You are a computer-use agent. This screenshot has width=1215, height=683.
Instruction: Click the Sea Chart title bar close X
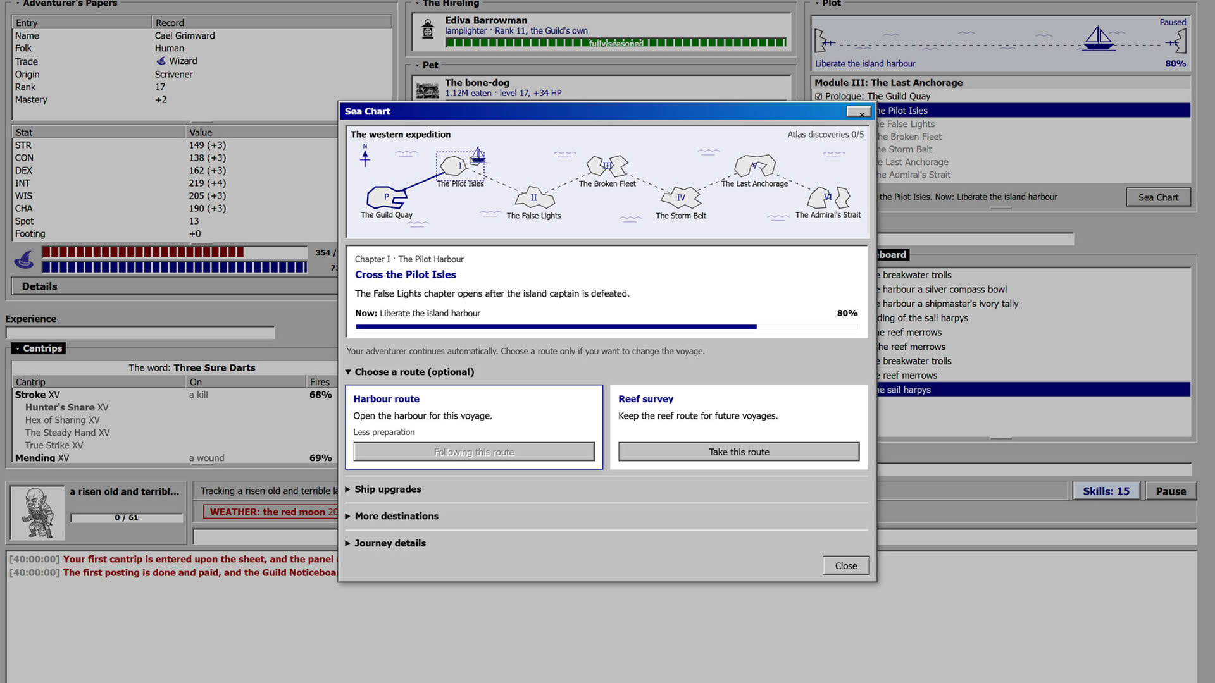859,112
